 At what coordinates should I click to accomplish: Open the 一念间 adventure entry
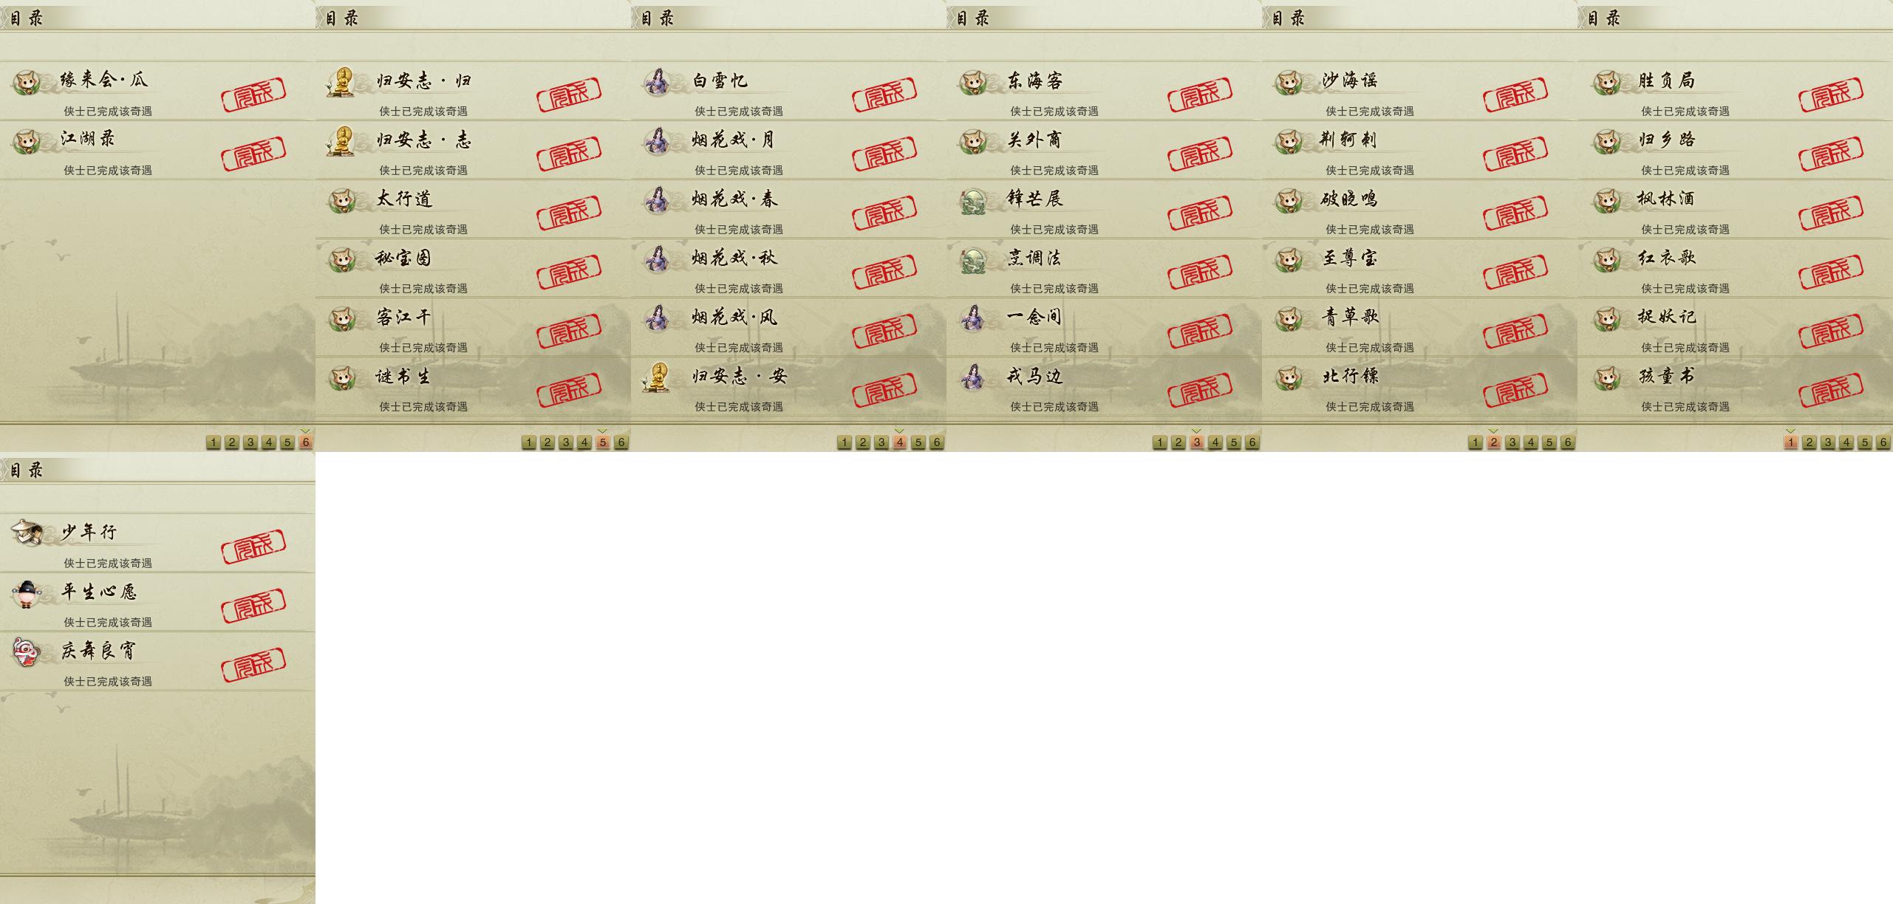(1104, 327)
